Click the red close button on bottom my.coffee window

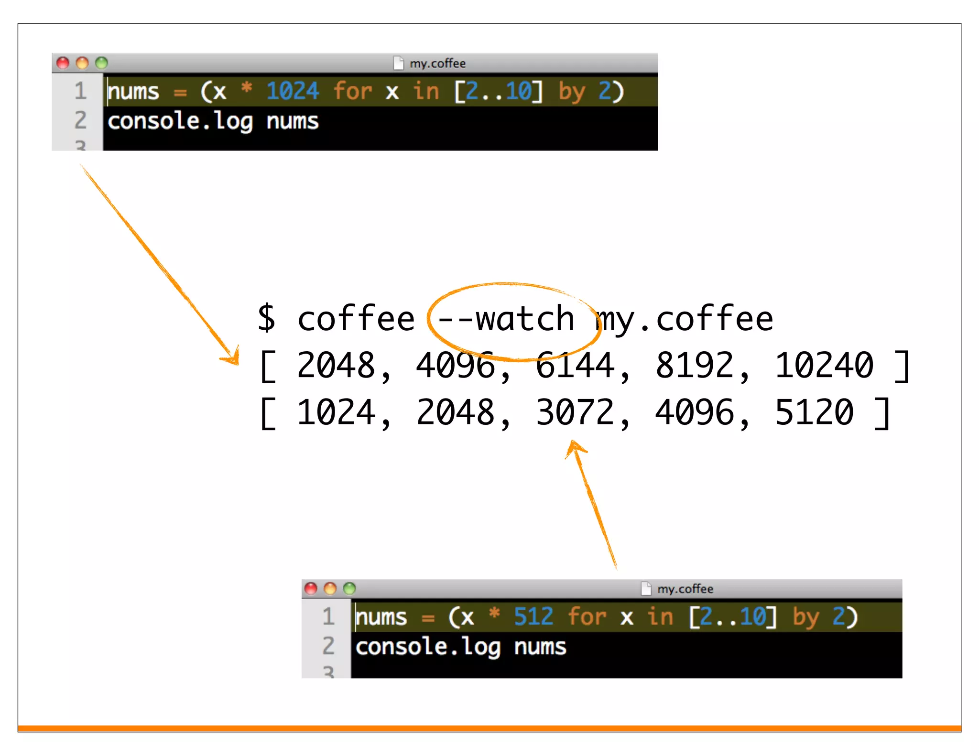pos(311,588)
